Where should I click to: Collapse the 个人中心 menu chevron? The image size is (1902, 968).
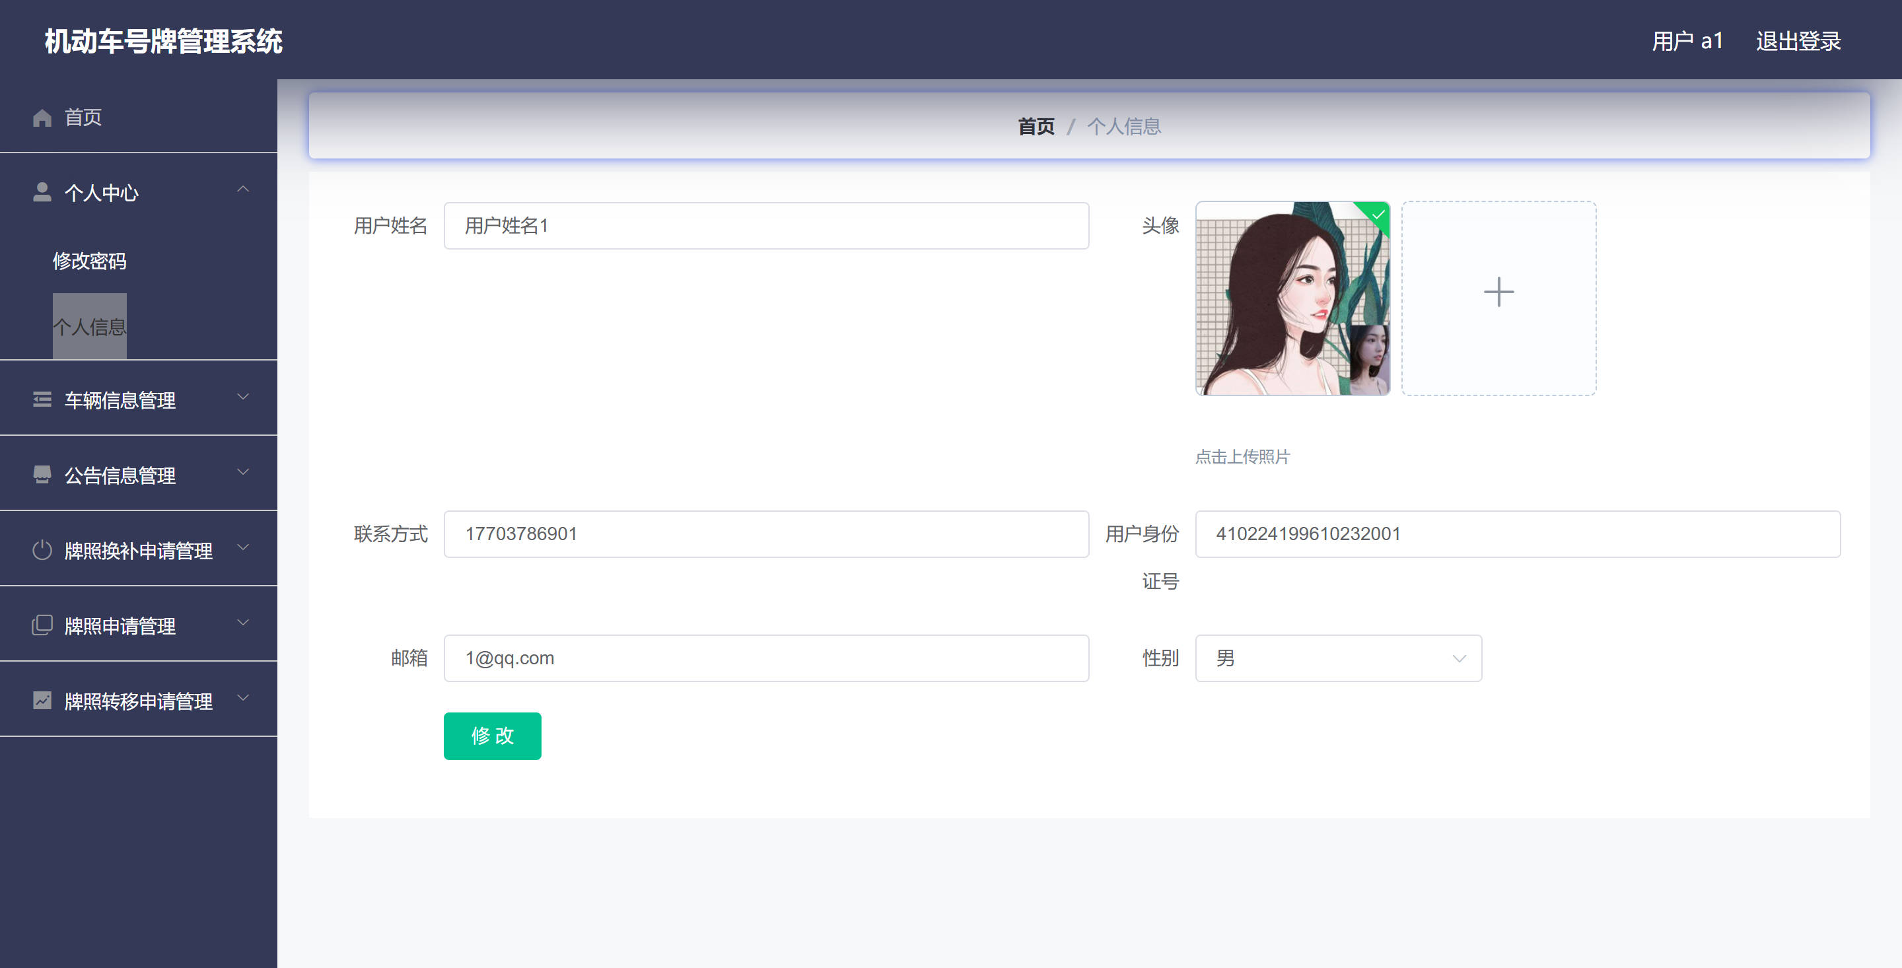(243, 190)
